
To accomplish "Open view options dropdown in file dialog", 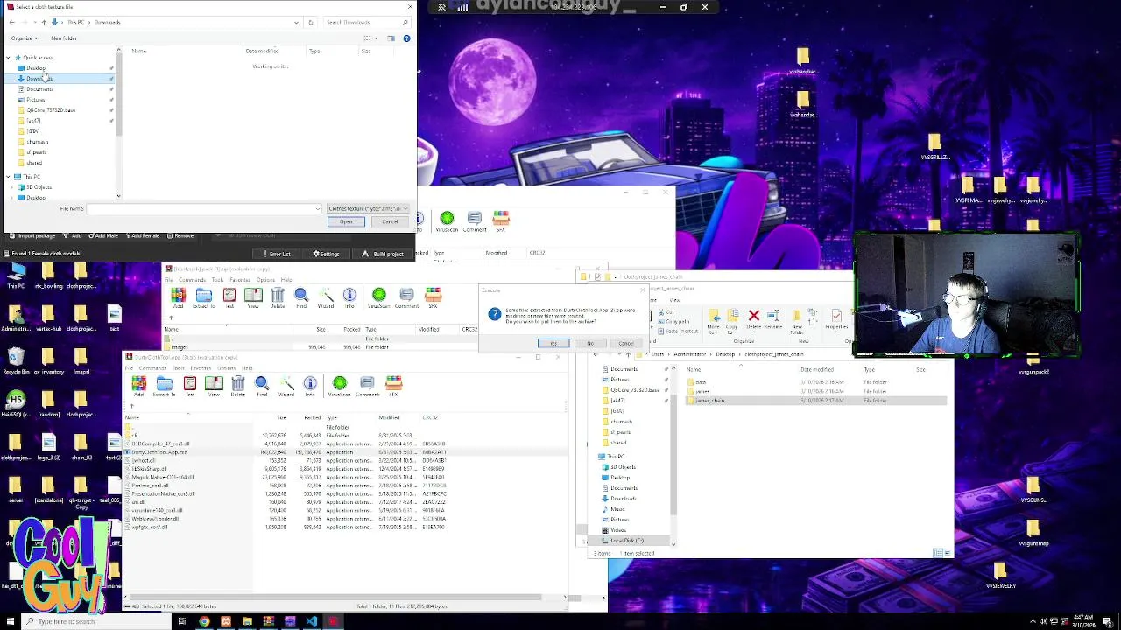I will click(377, 38).
